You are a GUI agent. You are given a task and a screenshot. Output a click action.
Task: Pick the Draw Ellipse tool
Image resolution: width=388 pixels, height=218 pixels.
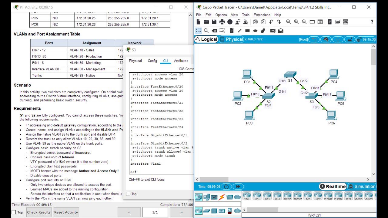click(x=255, y=31)
